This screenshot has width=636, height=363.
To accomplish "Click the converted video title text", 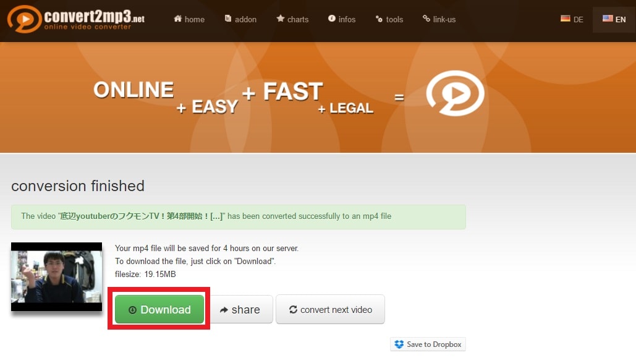I will tap(141, 216).
